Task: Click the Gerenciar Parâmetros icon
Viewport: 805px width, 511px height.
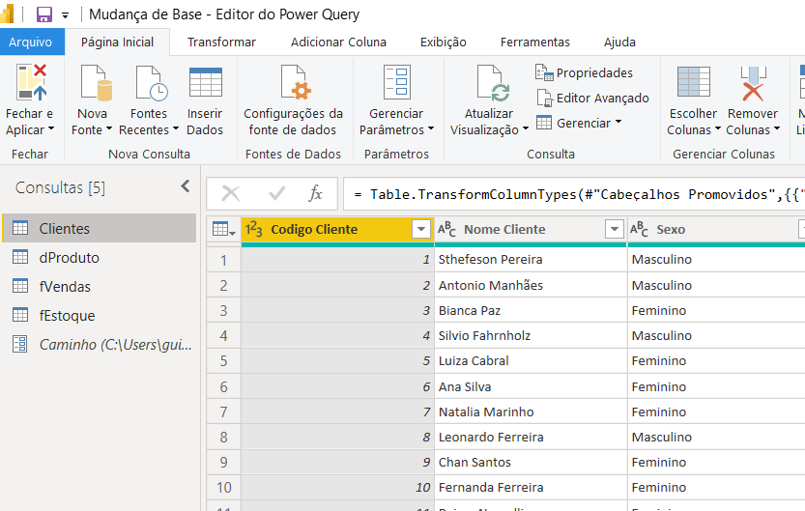Action: click(x=397, y=82)
